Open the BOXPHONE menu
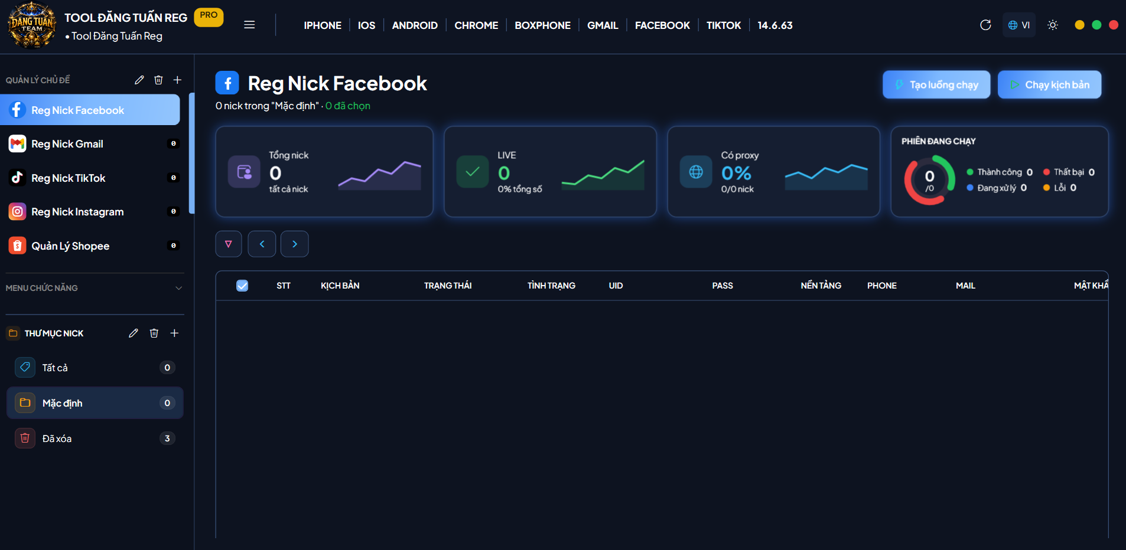The height and width of the screenshot is (550, 1126). [x=542, y=25]
